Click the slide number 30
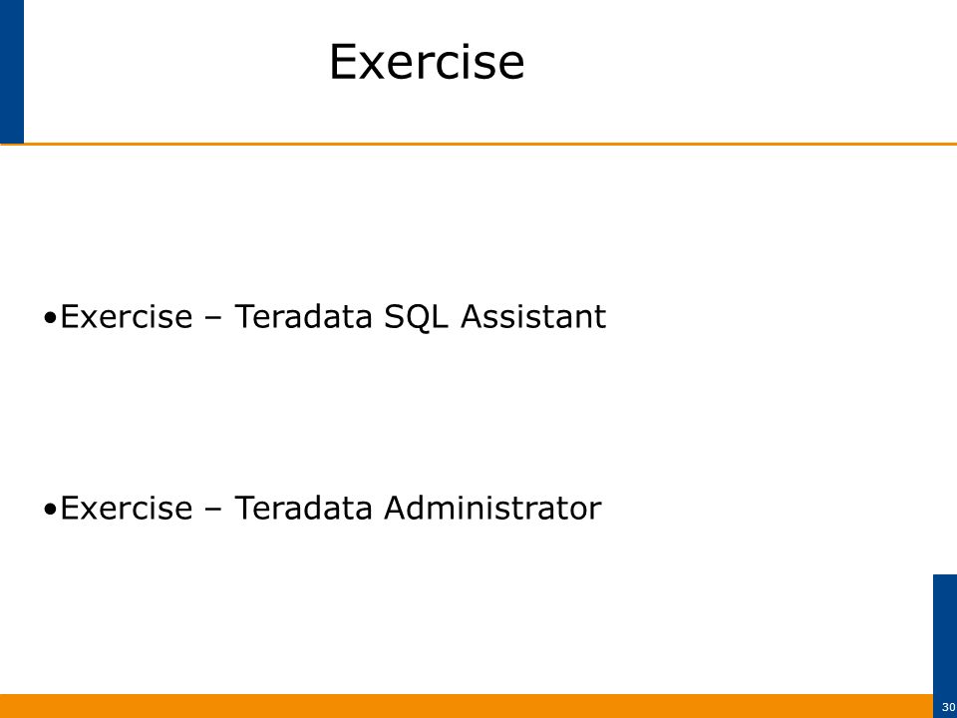This screenshot has height=718, width=957. click(948, 706)
